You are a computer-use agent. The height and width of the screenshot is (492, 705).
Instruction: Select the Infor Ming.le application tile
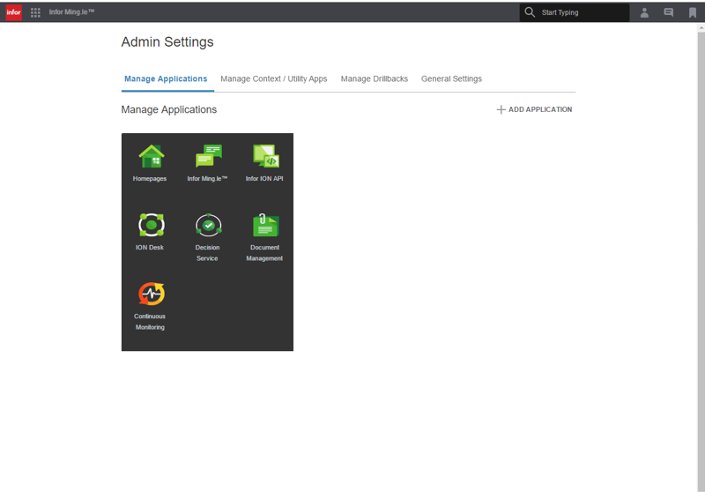(208, 157)
